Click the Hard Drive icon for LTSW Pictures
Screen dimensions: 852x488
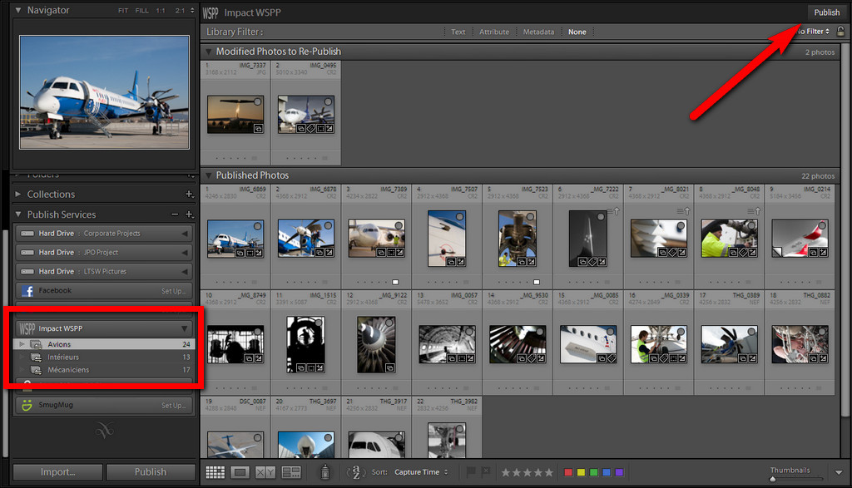[x=27, y=271]
